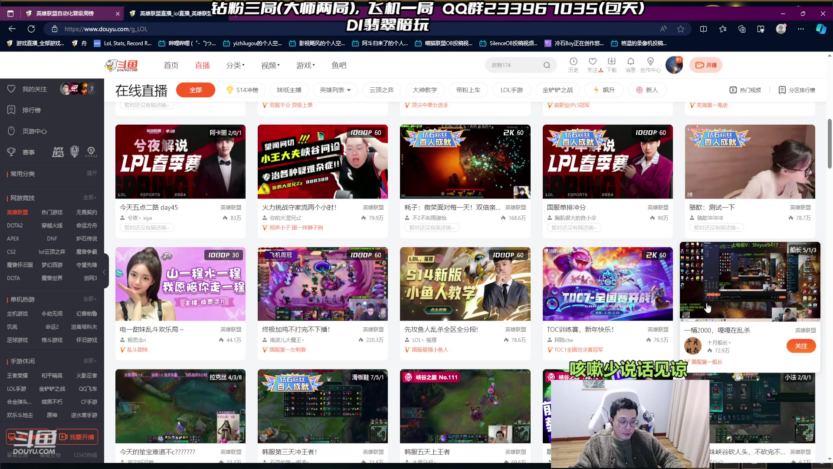Select the 全部 filter tab
The width and height of the screenshot is (833, 469).
pos(196,90)
